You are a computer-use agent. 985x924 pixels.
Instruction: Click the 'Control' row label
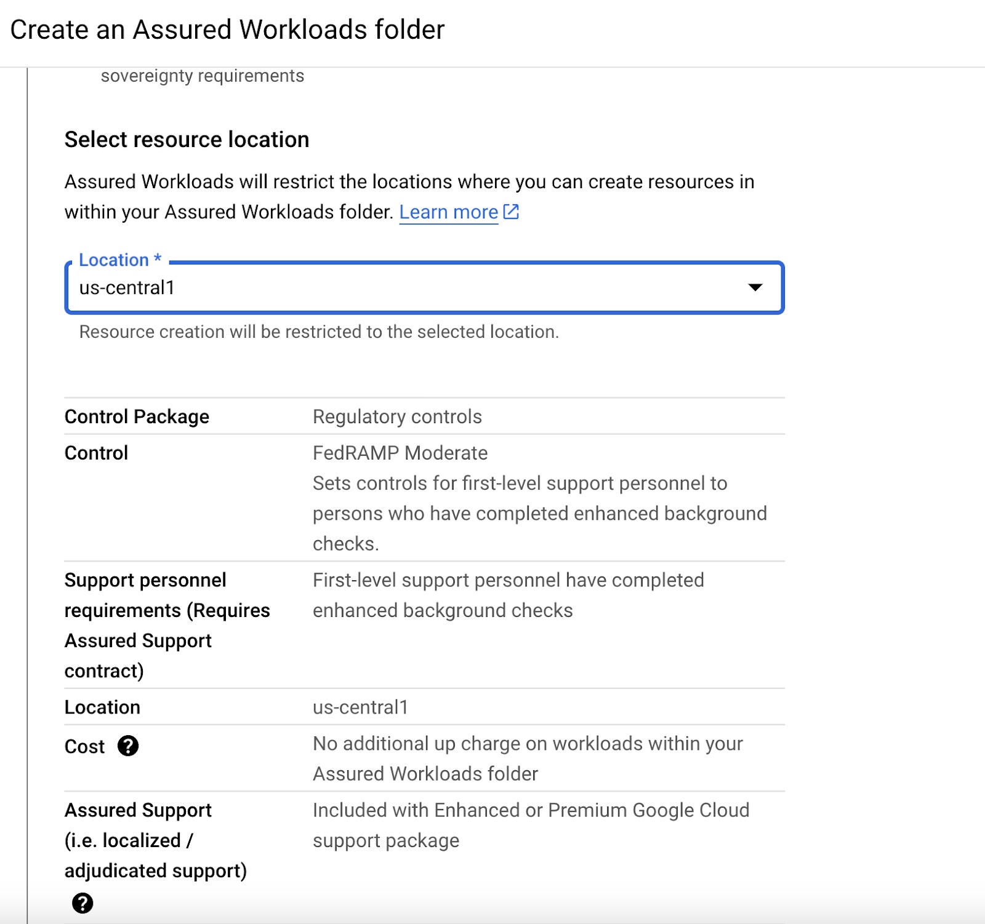[96, 453]
